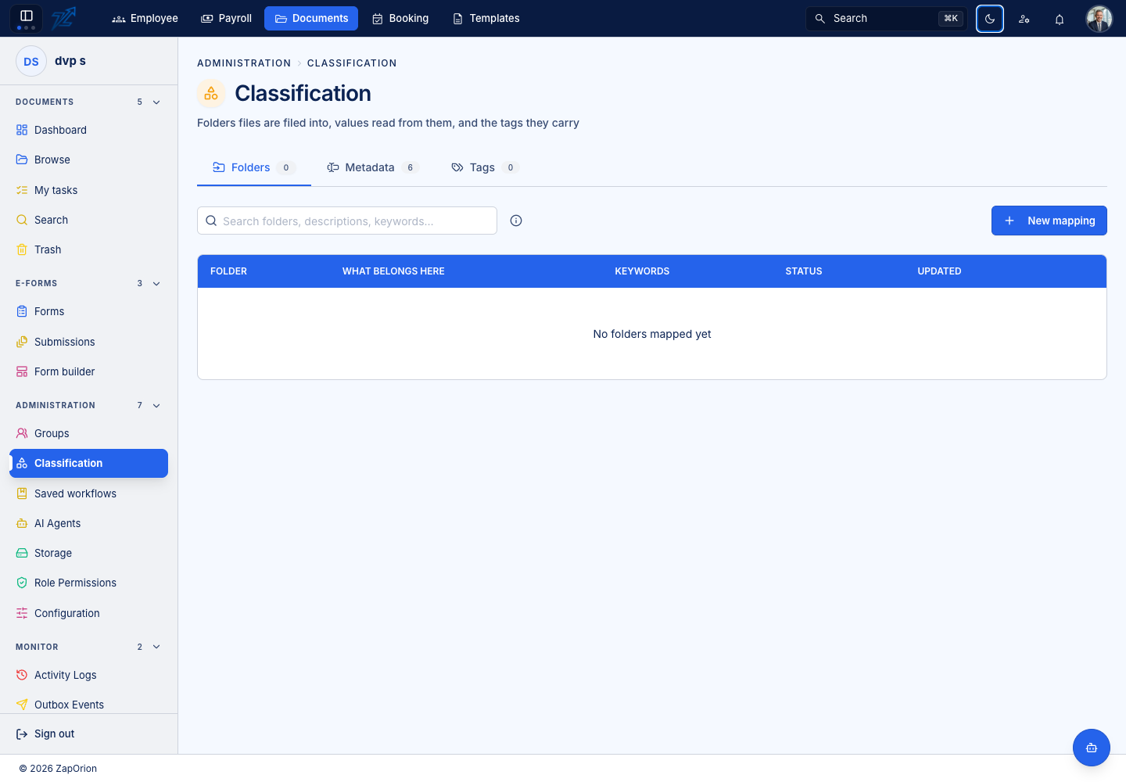Open the Templates menu

(486, 19)
